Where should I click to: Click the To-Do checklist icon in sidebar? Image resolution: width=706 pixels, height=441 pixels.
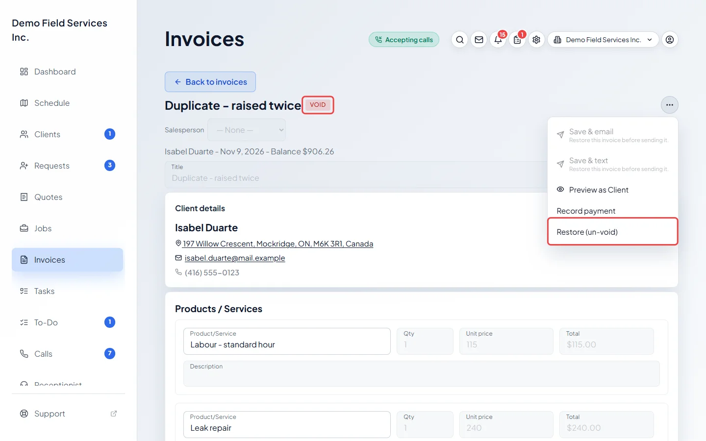coord(24,322)
